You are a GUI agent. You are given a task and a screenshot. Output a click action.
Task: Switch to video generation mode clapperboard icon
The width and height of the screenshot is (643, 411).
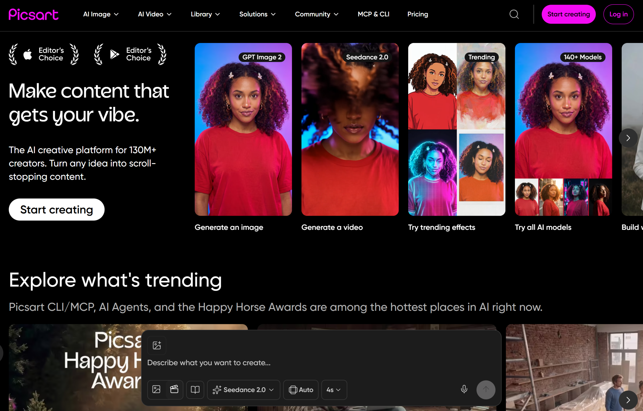click(174, 389)
